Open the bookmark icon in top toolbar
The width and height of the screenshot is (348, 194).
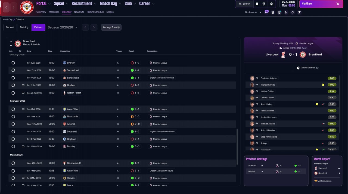tap(257, 4)
